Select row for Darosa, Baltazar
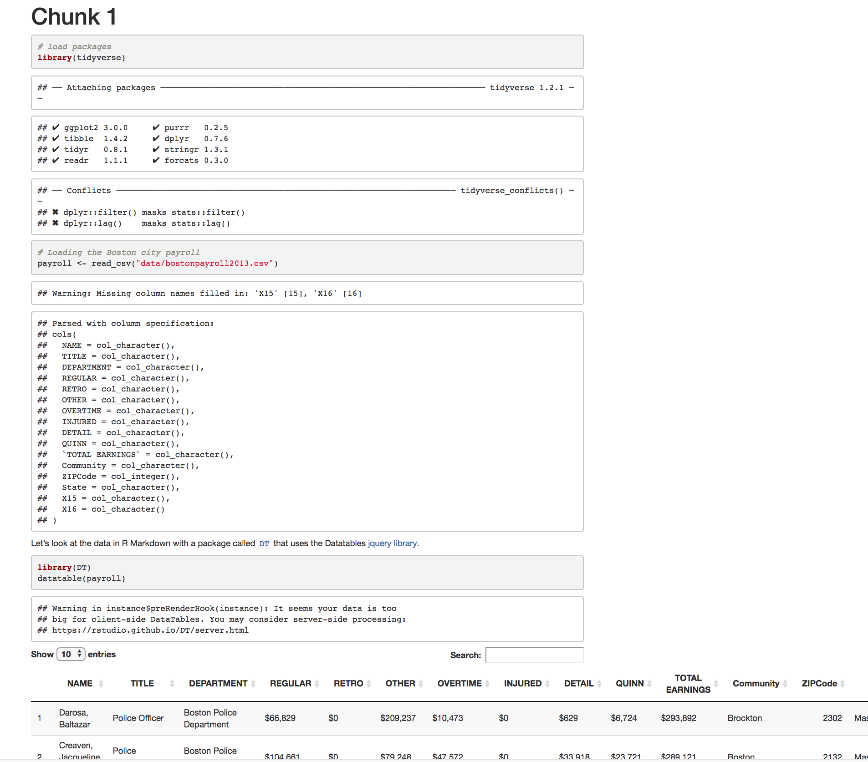The image size is (868, 762). coord(75,718)
